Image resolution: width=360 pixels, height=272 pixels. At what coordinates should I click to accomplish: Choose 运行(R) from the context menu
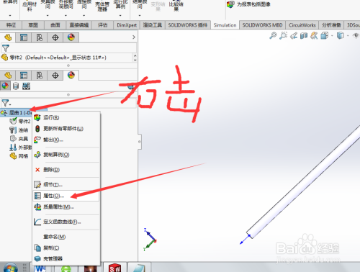click(66, 117)
